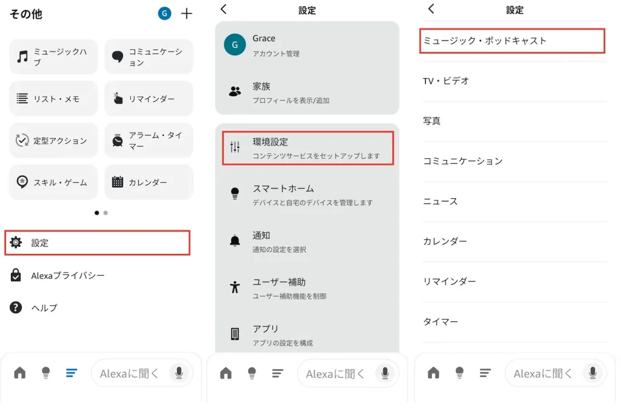Screen dimensions: 621x409
Task: Tap the plus icon in その他 header
Action: click(187, 13)
